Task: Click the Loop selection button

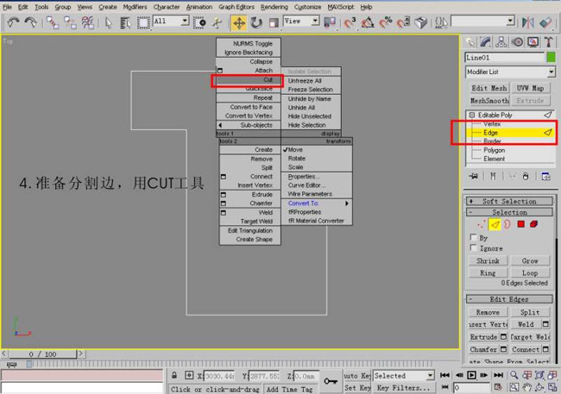Action: tap(530, 272)
